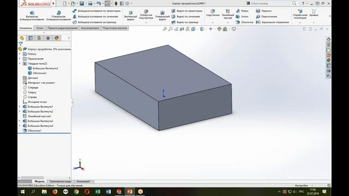Select the Скругление fillet tool
The width and height of the screenshot is (349, 196).
click(x=213, y=13)
